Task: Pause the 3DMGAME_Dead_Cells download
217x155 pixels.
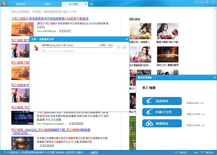Action: 119,47
